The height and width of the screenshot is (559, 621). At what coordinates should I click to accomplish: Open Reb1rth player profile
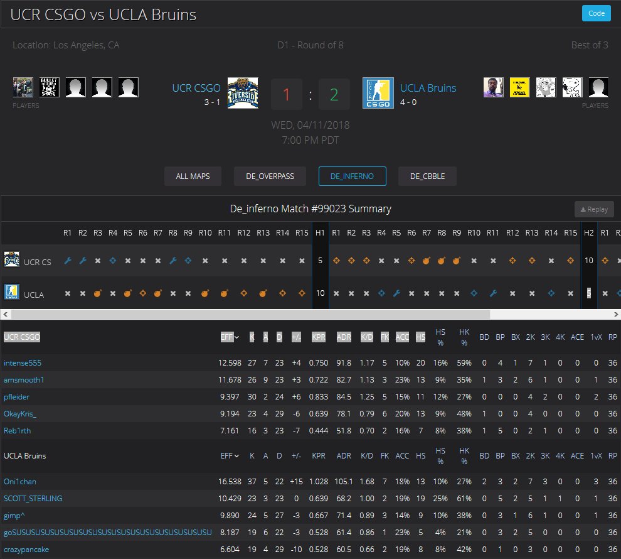coord(17,430)
